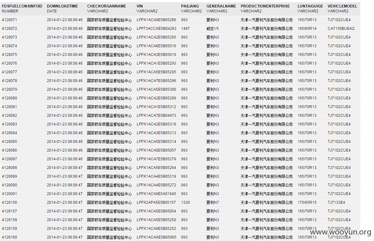Click VIN LFPX1ACA5E5B05295
Viewport: 374px width, 241px height.
pyautogui.click(x=156, y=72)
